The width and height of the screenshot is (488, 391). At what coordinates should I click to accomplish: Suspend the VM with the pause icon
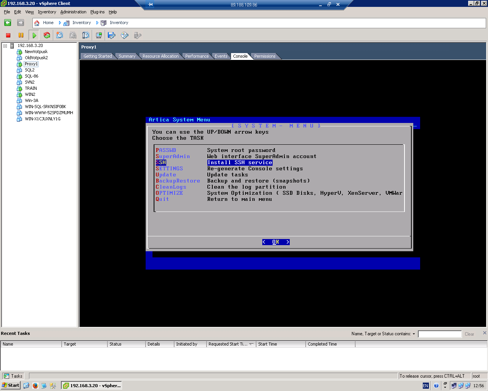click(21, 35)
